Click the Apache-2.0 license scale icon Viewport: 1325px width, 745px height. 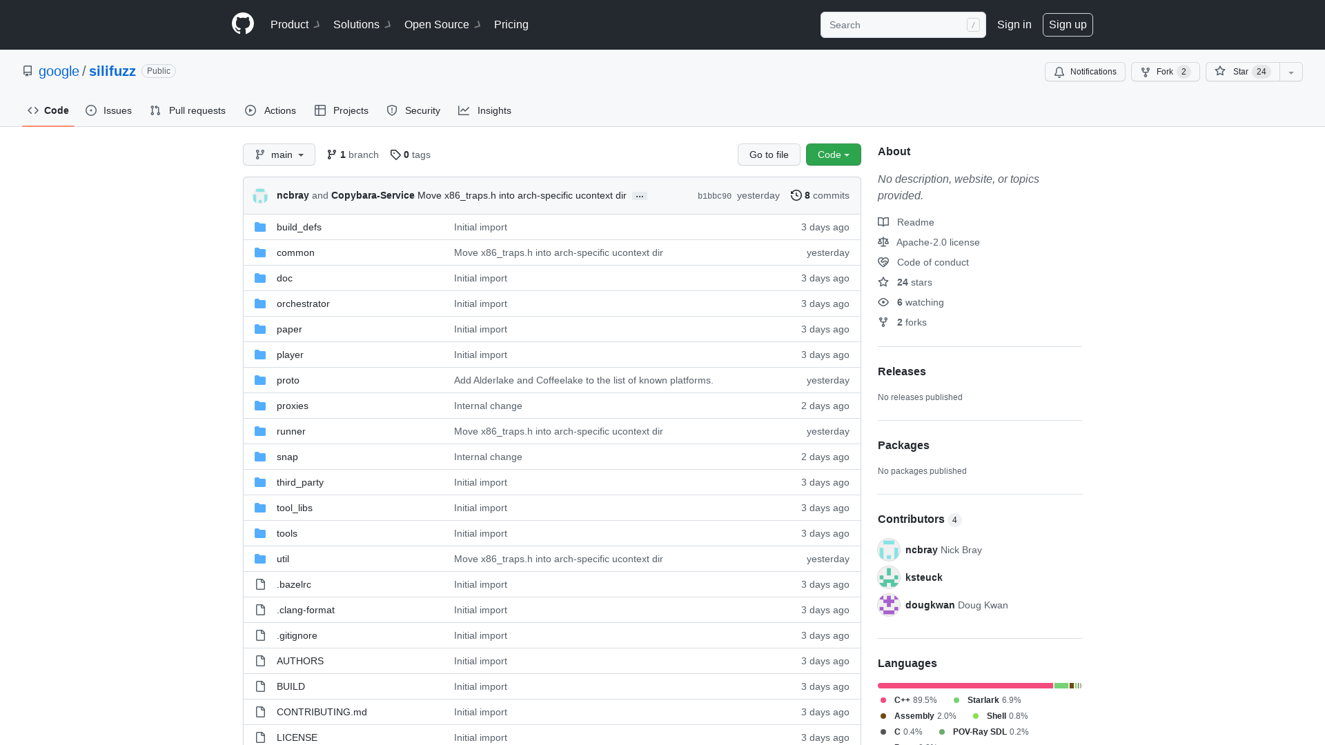coord(883,242)
